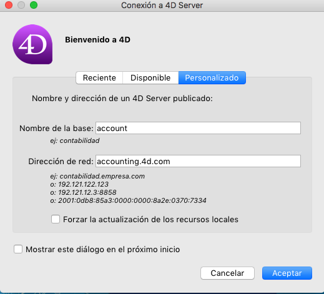Viewport: 324px width, 294px height.
Task: Click the window title Conexión a 4D Server
Action: 162,6
